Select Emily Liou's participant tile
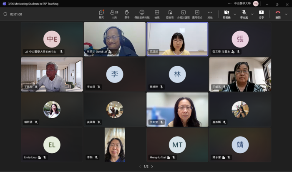The height and width of the screenshot is (172, 292). coord(52,145)
